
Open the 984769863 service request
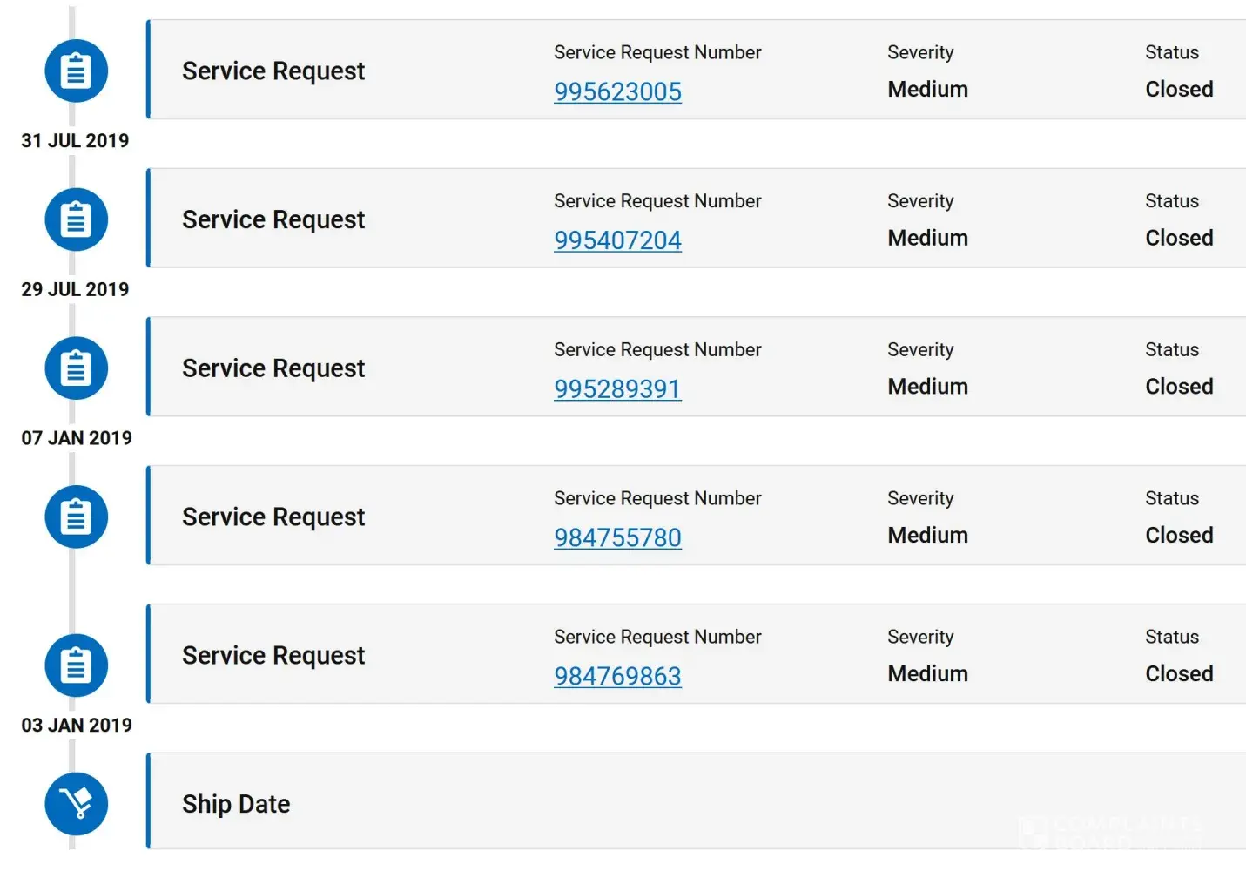pyautogui.click(x=617, y=676)
